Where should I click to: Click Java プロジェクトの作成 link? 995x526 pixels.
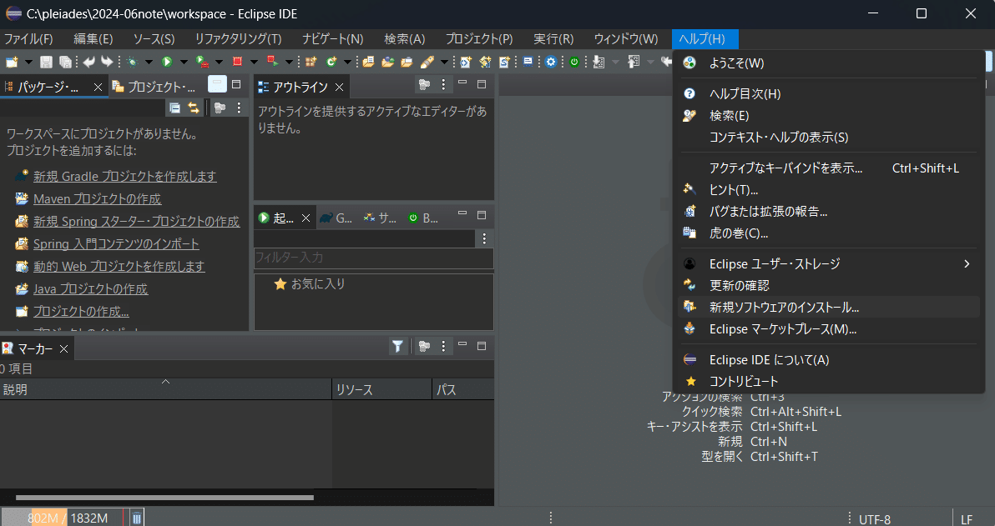click(91, 289)
